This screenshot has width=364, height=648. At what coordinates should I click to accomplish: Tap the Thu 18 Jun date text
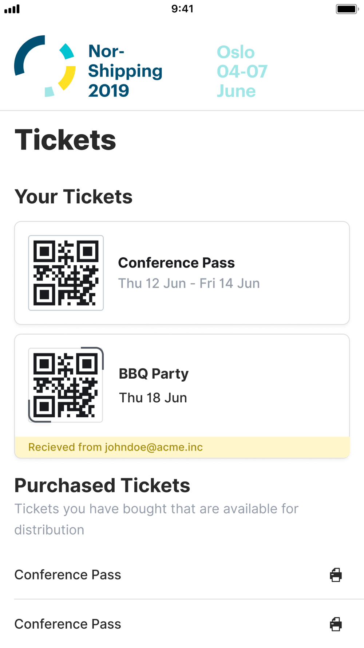153,398
